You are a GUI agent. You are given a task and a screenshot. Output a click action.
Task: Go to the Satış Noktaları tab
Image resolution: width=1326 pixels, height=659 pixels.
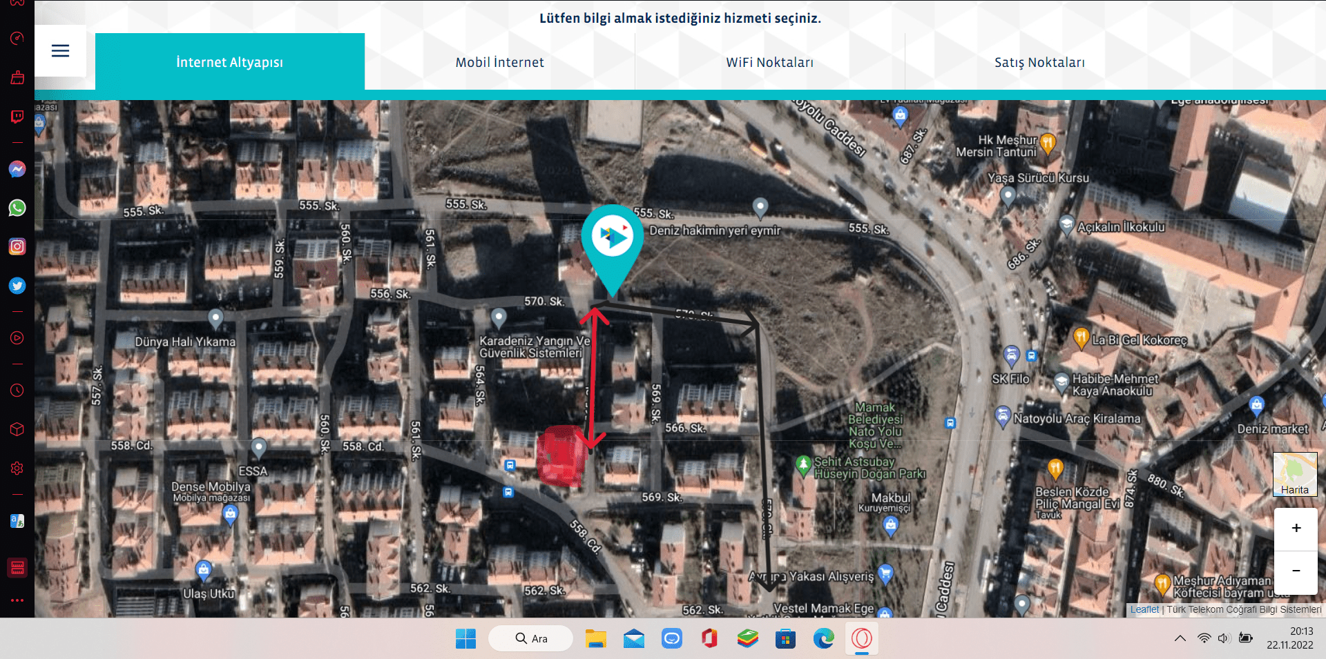pos(1039,62)
